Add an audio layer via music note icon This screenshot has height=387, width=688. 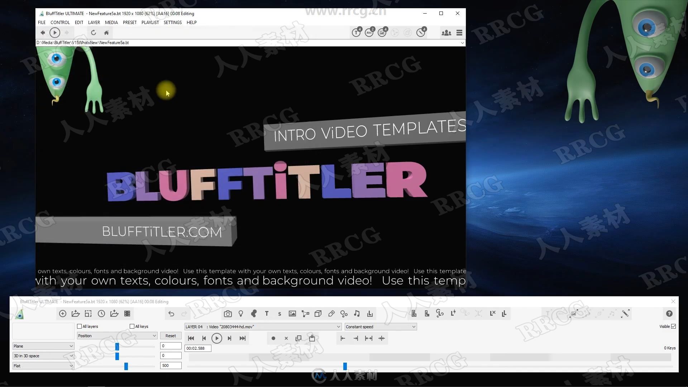pos(357,314)
